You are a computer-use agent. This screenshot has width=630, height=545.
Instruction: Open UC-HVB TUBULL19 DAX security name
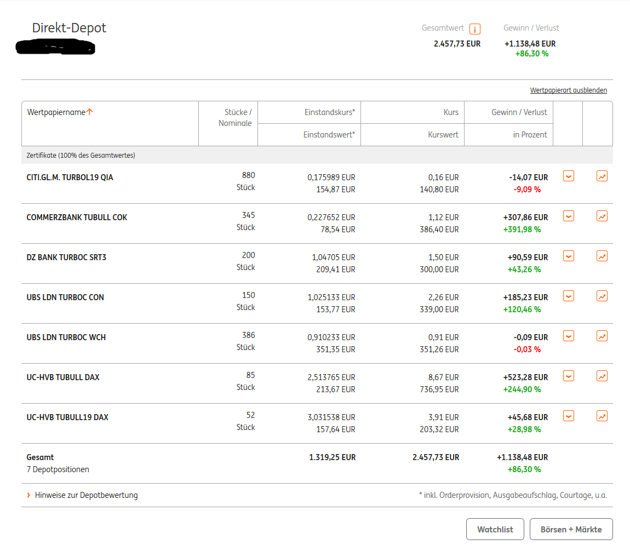pyautogui.click(x=67, y=417)
